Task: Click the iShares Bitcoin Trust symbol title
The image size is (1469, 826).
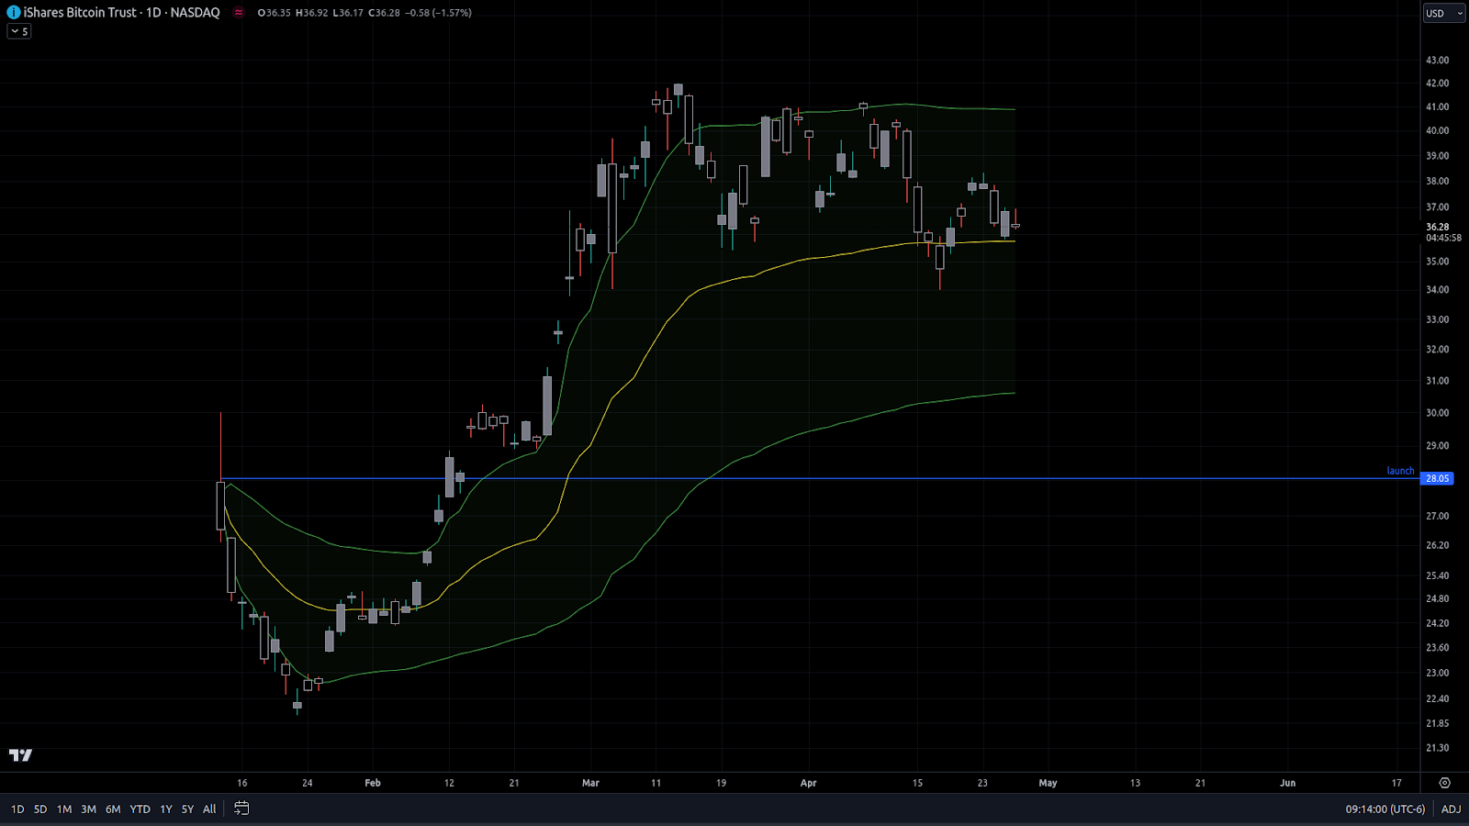Action: point(81,13)
